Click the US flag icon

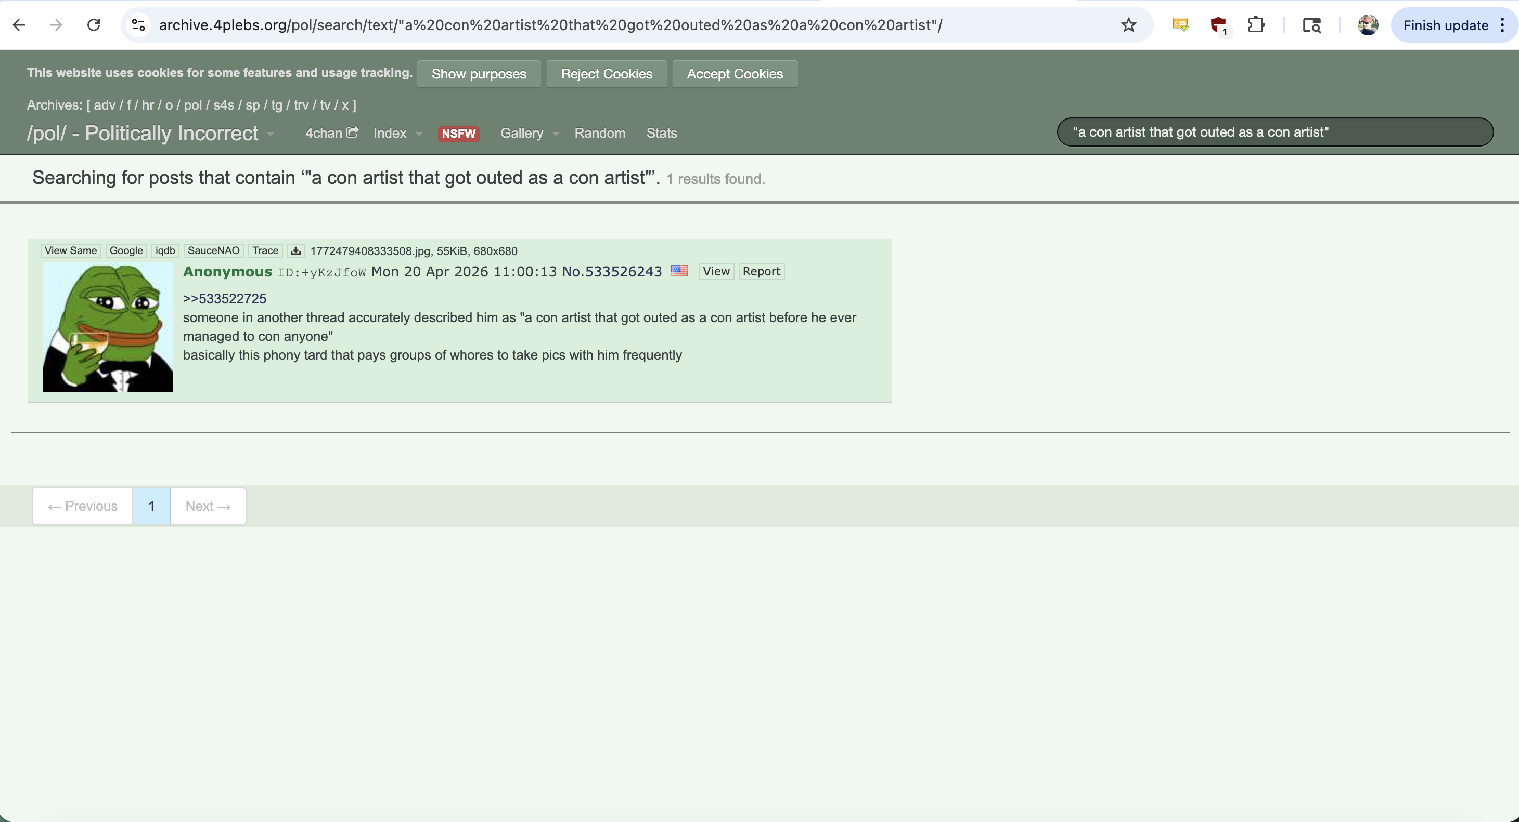pos(679,271)
